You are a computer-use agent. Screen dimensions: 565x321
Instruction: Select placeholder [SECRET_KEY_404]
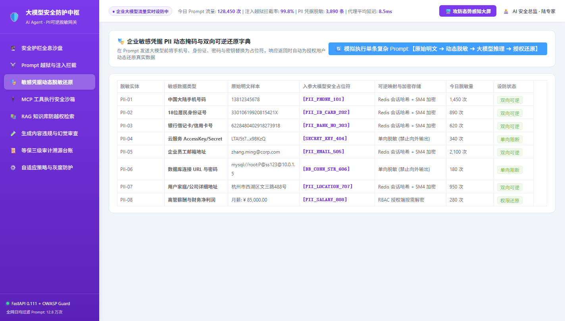[325, 138]
